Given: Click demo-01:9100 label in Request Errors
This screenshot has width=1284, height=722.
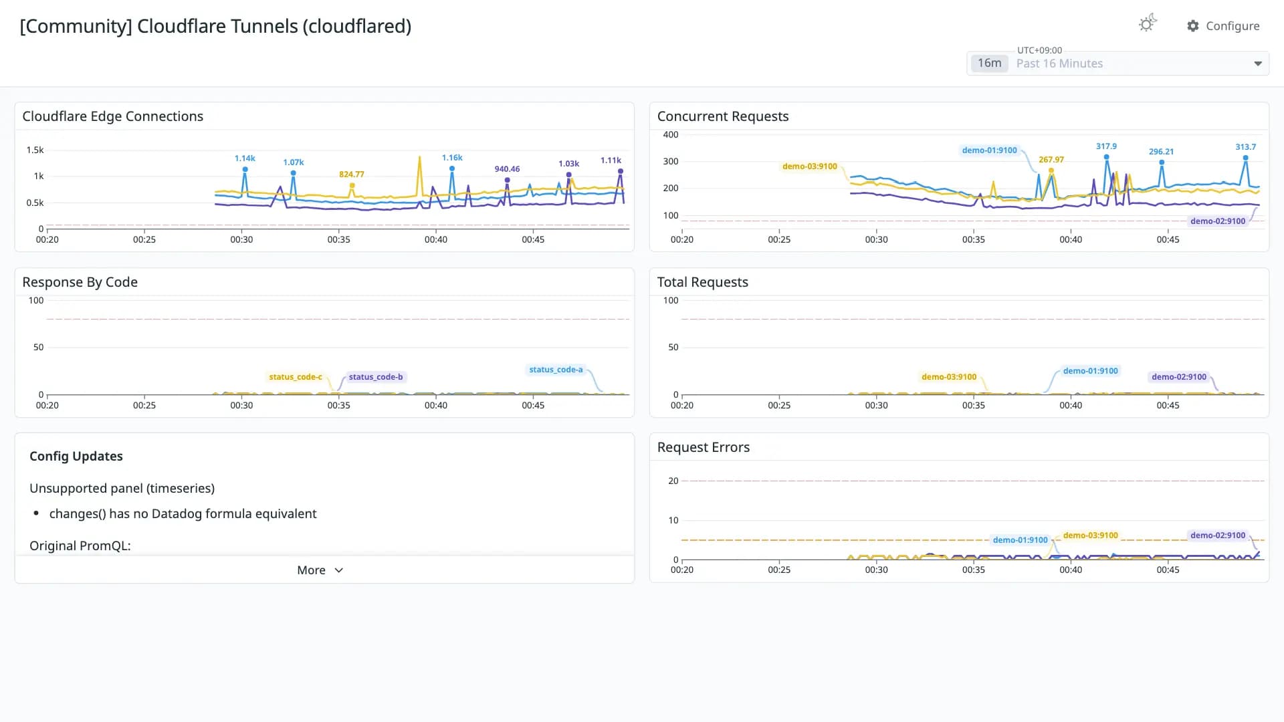Looking at the screenshot, I should point(1020,540).
